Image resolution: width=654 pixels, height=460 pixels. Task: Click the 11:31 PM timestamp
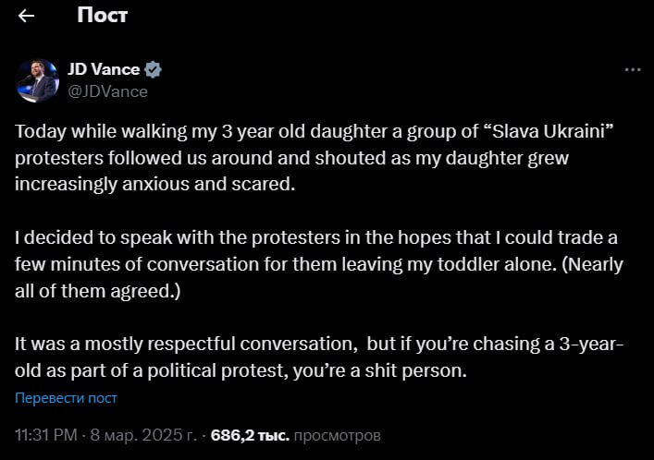pyautogui.click(x=43, y=434)
